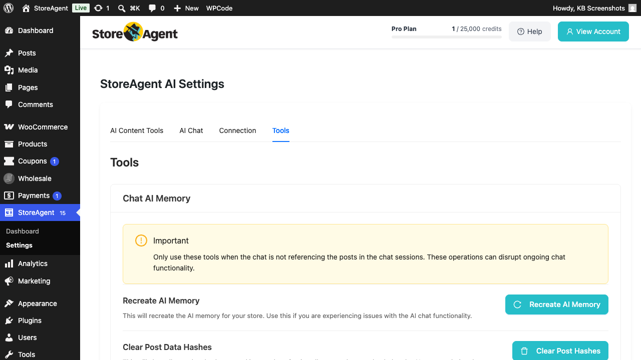Click the Marketing megaphone icon
Viewport: 641px width, 360px height.
(x=9, y=281)
